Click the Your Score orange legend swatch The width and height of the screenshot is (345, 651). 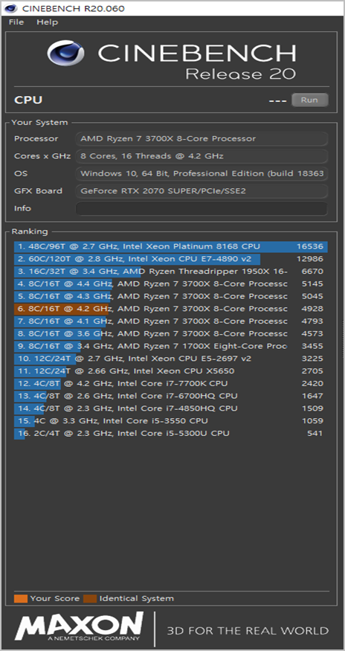tap(21, 598)
